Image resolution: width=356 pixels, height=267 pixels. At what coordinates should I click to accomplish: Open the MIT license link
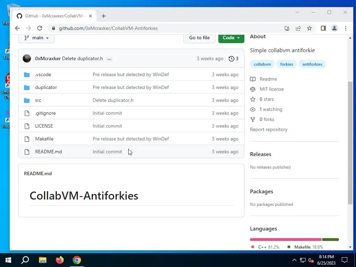pyautogui.click(x=267, y=89)
